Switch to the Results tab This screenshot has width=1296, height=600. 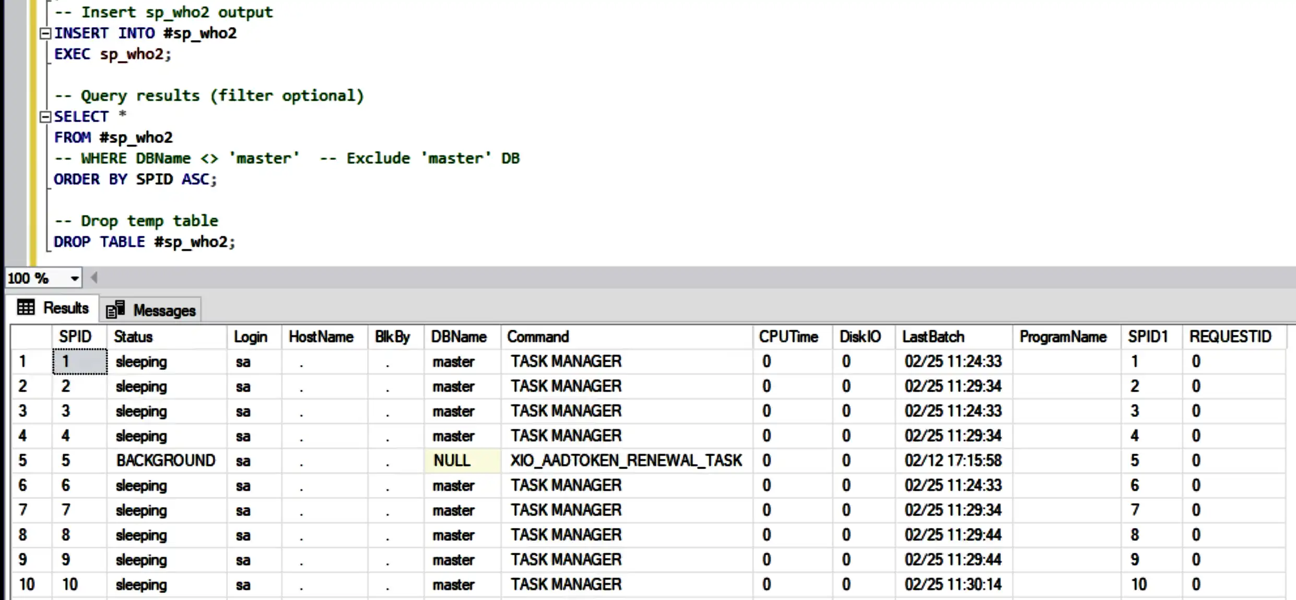click(x=53, y=308)
